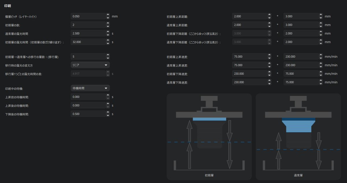Click the 上昇前の待機時間 input field
Screen dimensions: 347x183
tap(88, 97)
